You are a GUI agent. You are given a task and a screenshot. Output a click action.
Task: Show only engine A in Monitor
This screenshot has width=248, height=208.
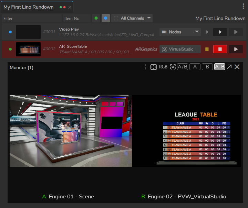click(x=195, y=67)
